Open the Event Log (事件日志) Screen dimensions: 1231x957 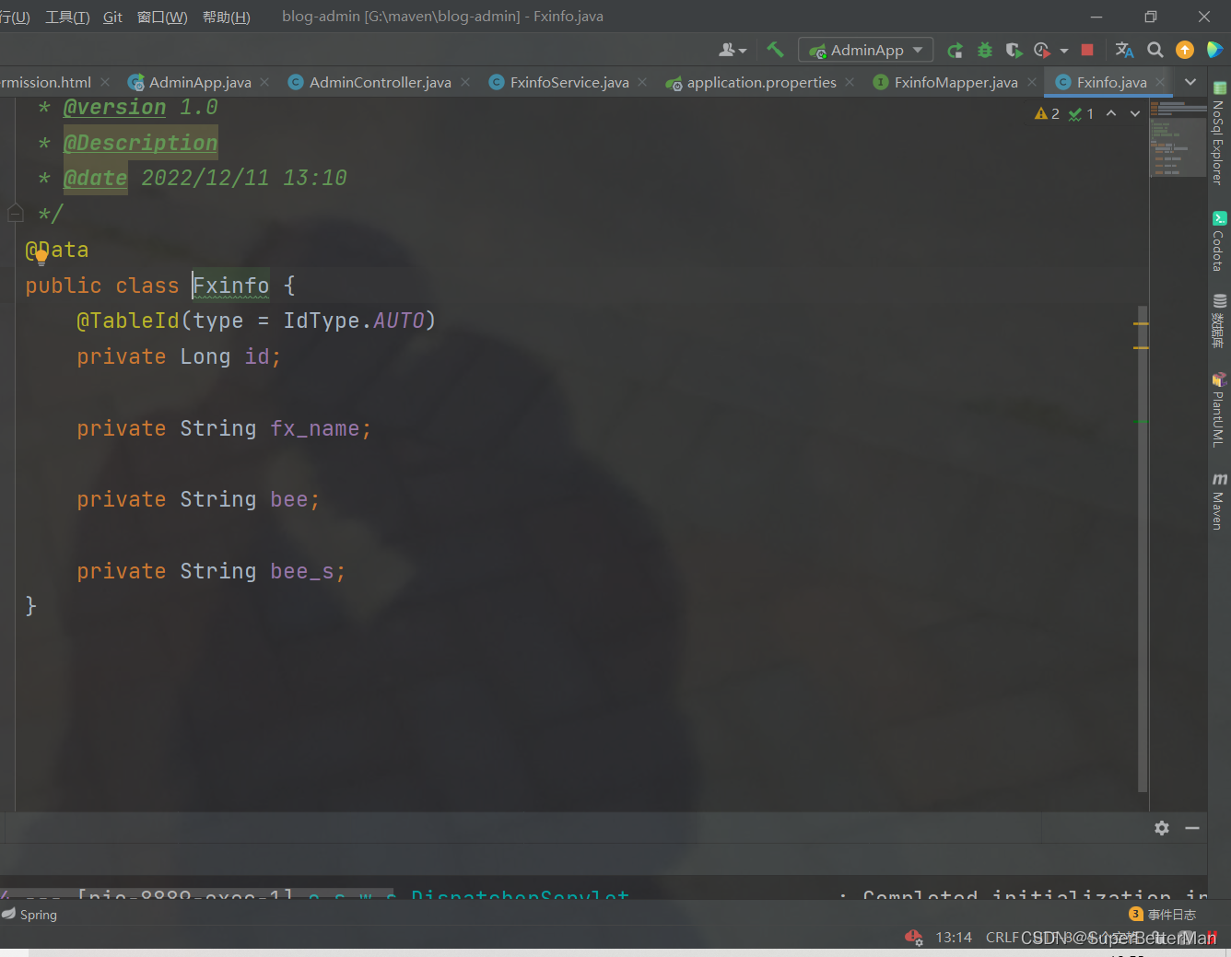[x=1163, y=915]
